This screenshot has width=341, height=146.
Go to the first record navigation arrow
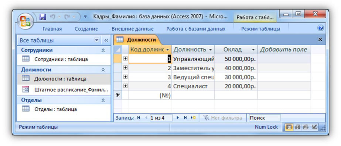[139, 118]
